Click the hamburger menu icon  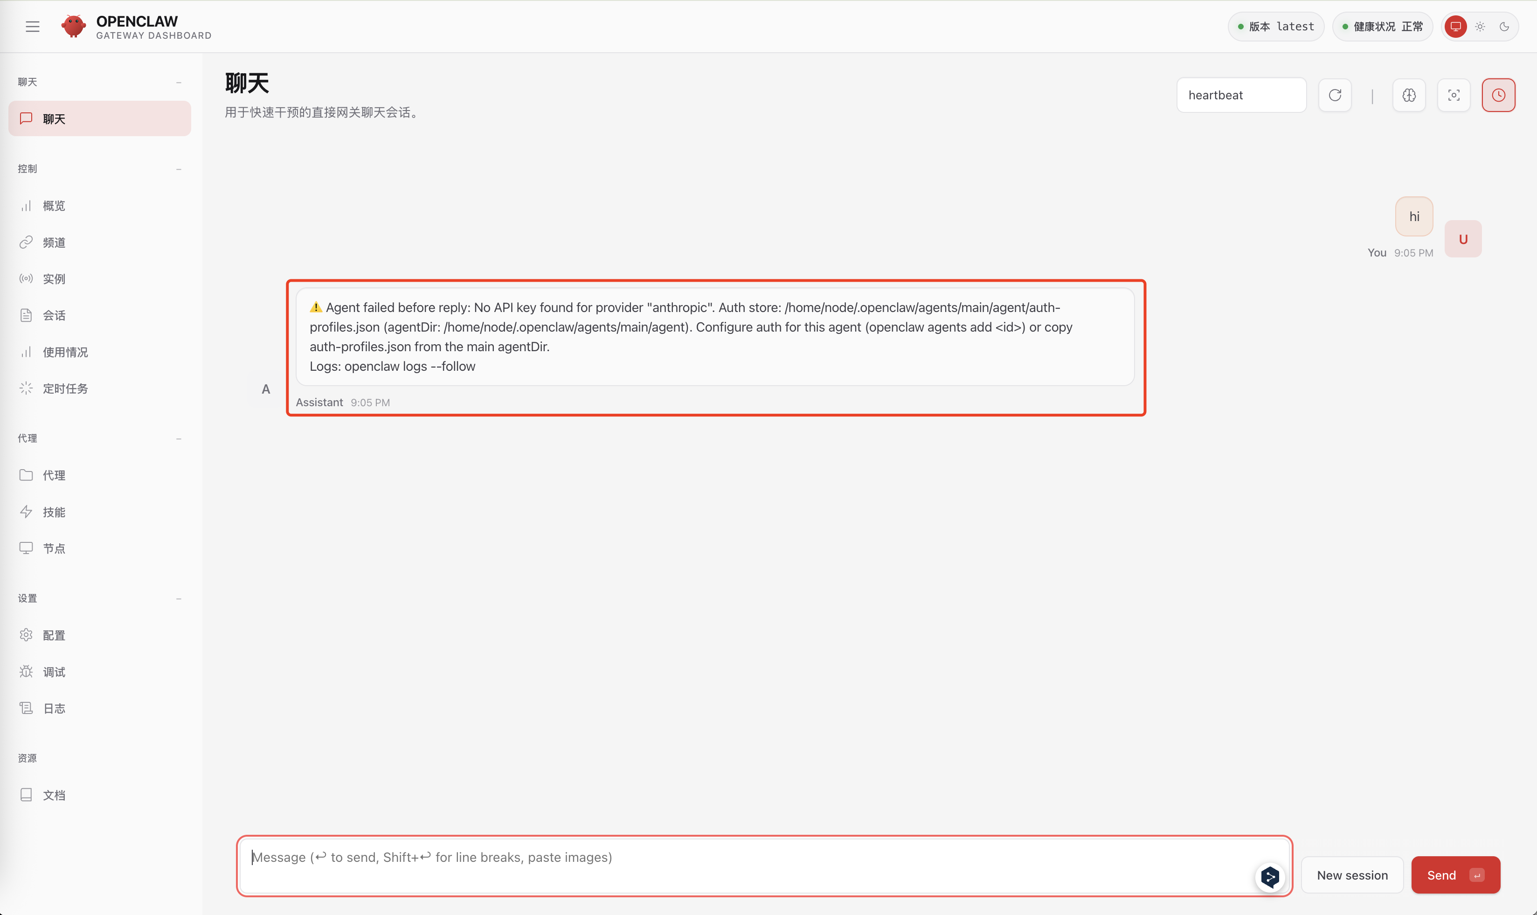pyautogui.click(x=33, y=27)
